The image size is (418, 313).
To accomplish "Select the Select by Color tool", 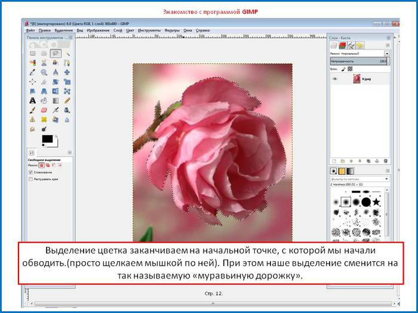I will coord(32,63).
